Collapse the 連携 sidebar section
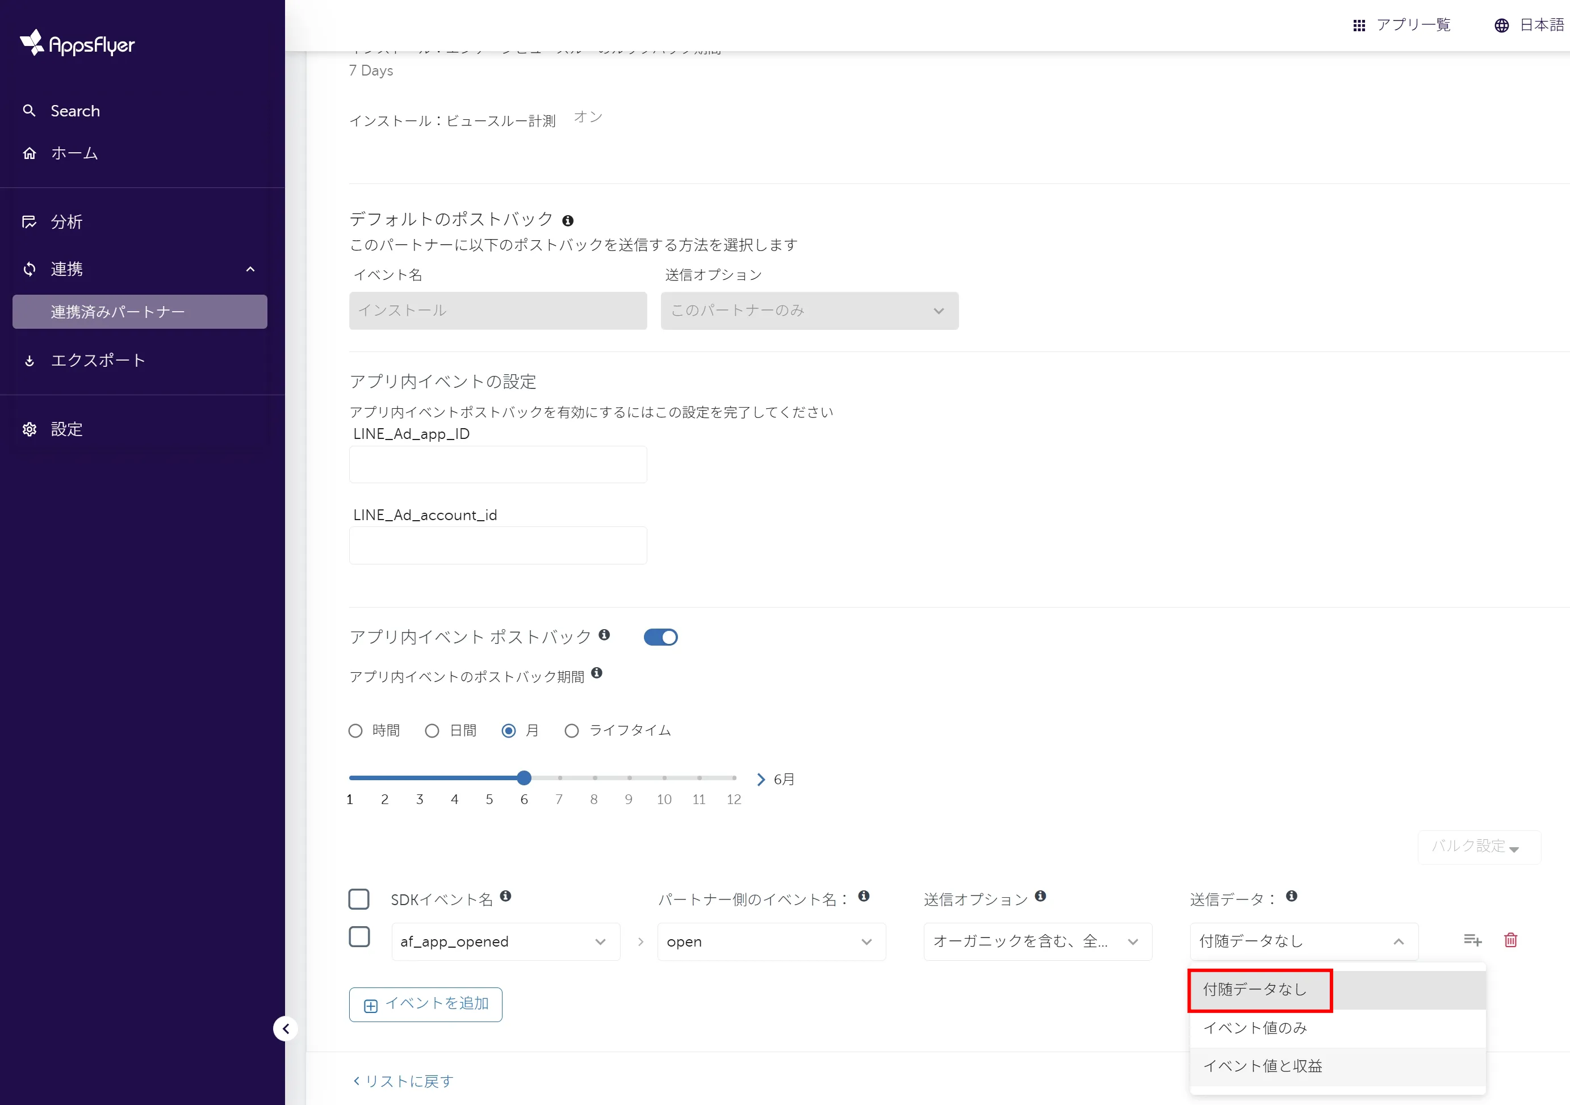The image size is (1570, 1105). point(250,269)
